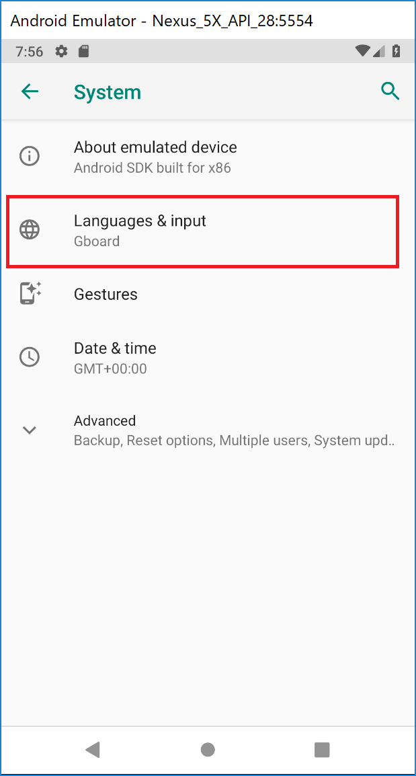The width and height of the screenshot is (416, 776).
Task: Tap the recent apps square button
Action: coord(322,749)
